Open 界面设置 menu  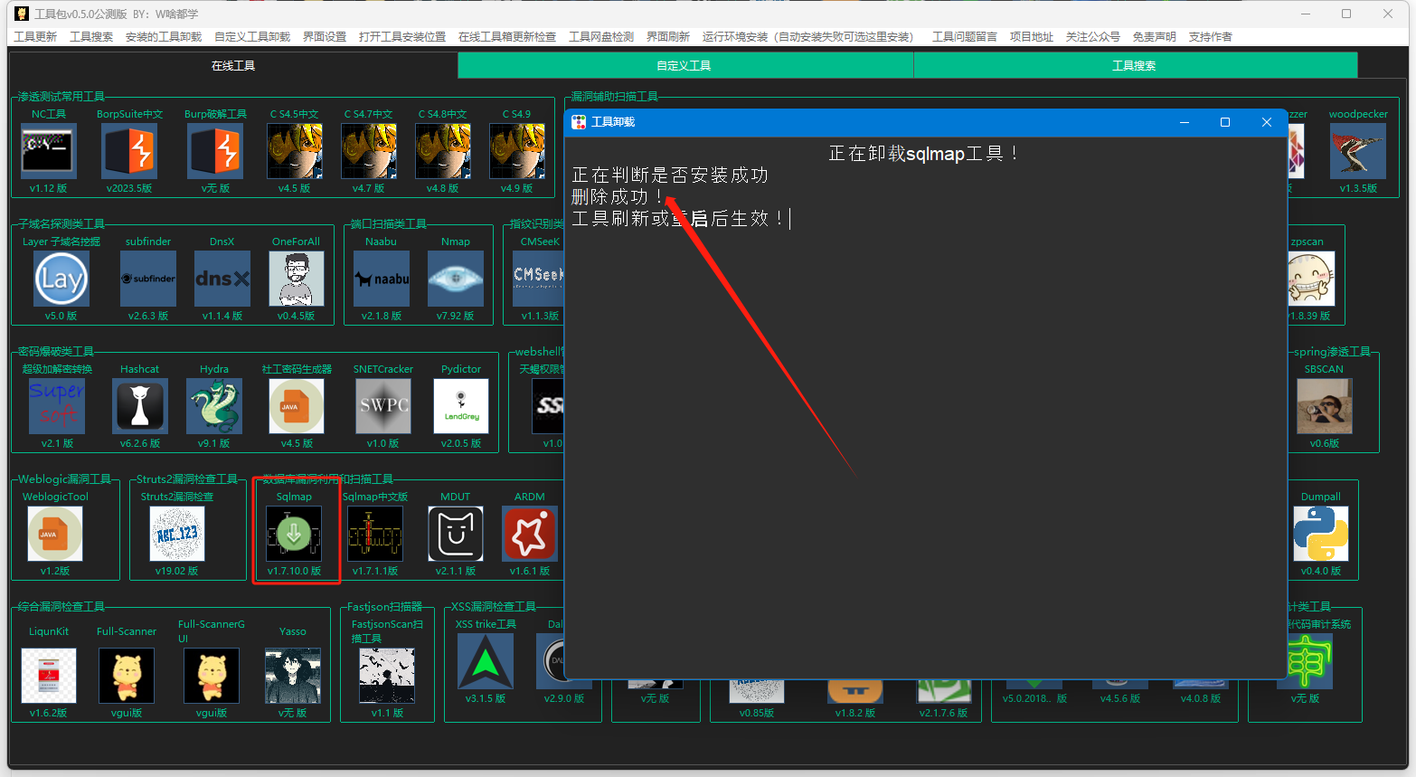click(325, 37)
